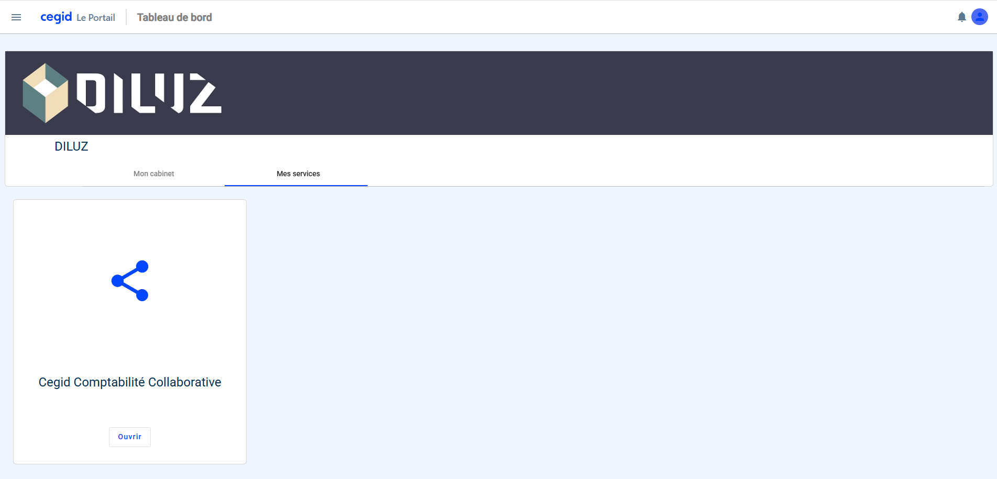Click the empty dark banner area
This screenshot has width=997, height=479.
coord(576,93)
